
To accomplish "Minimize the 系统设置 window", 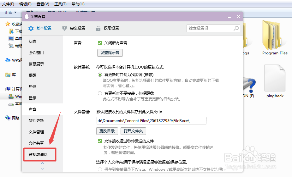I will pos(229,17).
